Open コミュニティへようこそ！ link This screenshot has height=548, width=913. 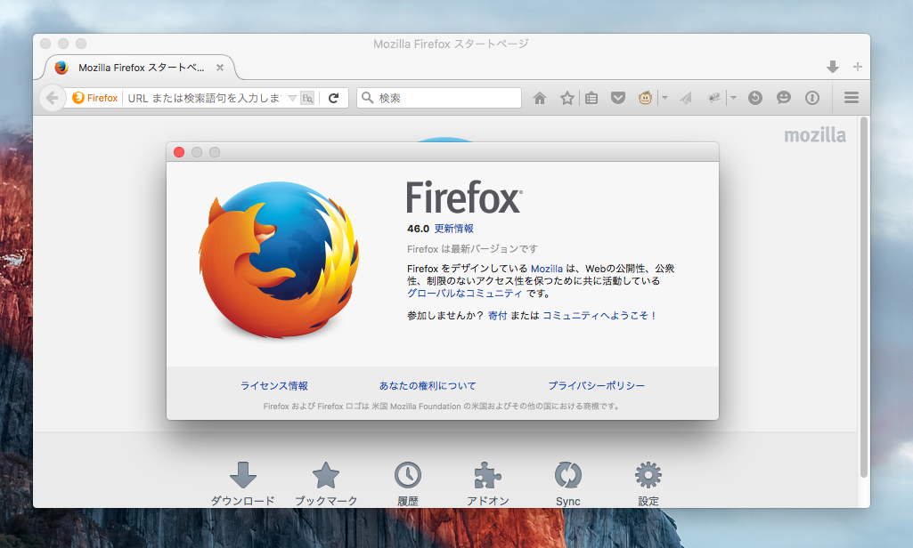(x=599, y=315)
